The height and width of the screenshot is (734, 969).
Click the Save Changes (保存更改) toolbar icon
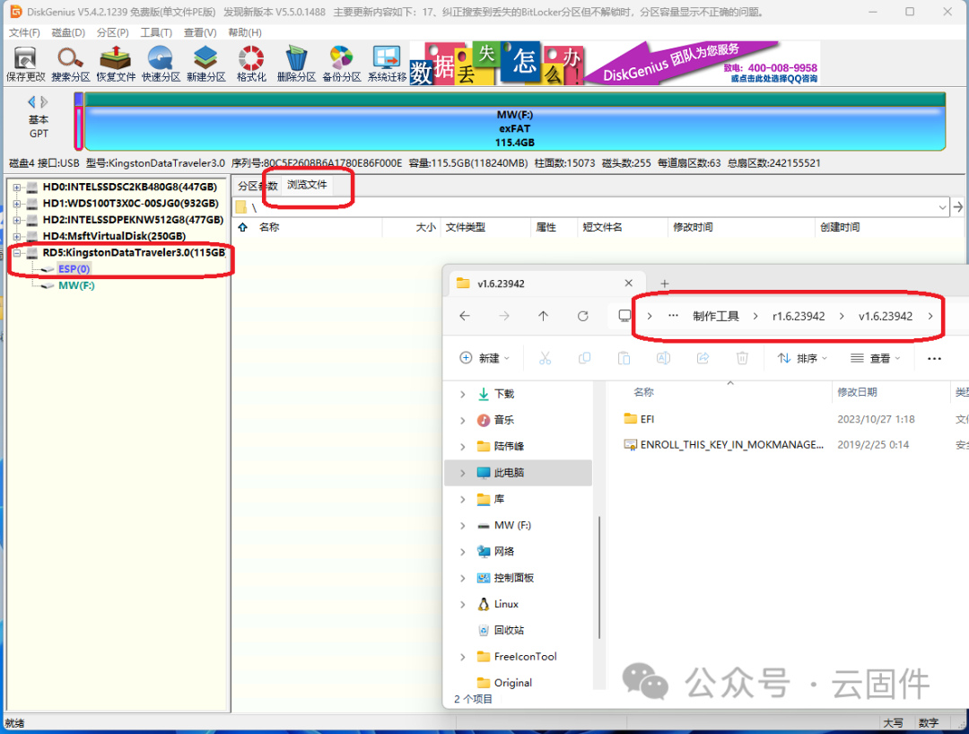point(25,64)
